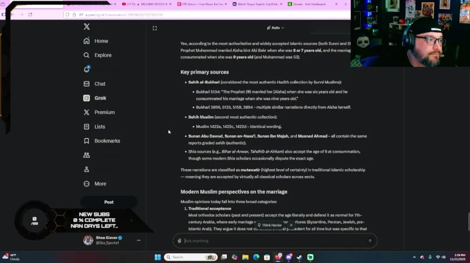Viewport: 470px width, 263px height.
Task: Open the green Kick app on taskbar
Action: 310,257
